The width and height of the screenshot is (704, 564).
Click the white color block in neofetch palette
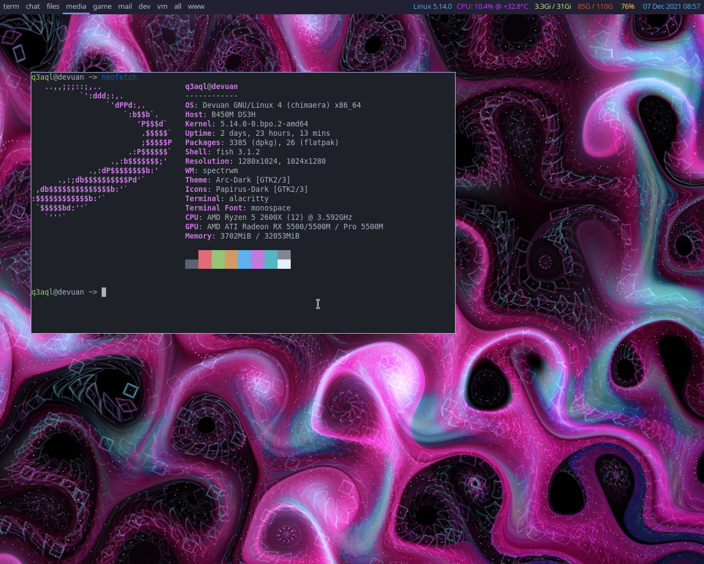[x=284, y=264]
